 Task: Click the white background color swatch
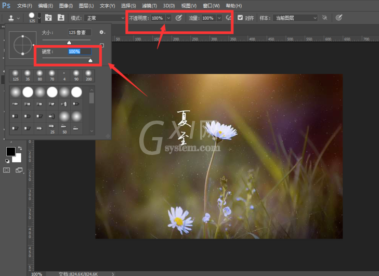[17, 159]
